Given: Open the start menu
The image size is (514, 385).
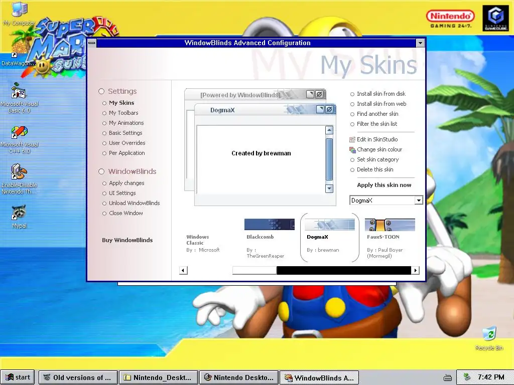Looking at the screenshot, I should (x=18, y=377).
